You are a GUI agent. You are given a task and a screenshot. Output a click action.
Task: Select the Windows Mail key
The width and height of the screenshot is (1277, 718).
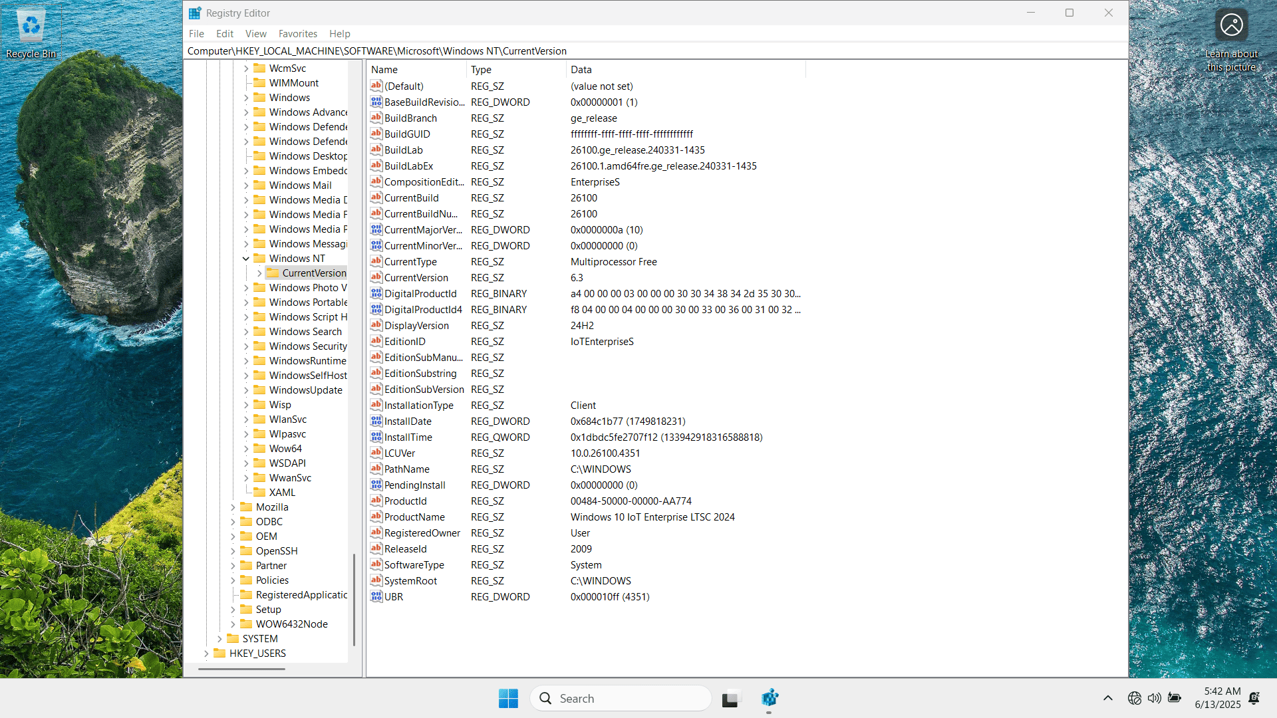[300, 185]
